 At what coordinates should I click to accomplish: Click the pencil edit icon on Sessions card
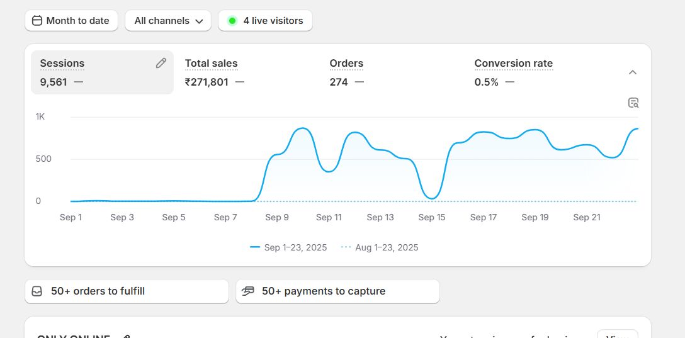(161, 63)
